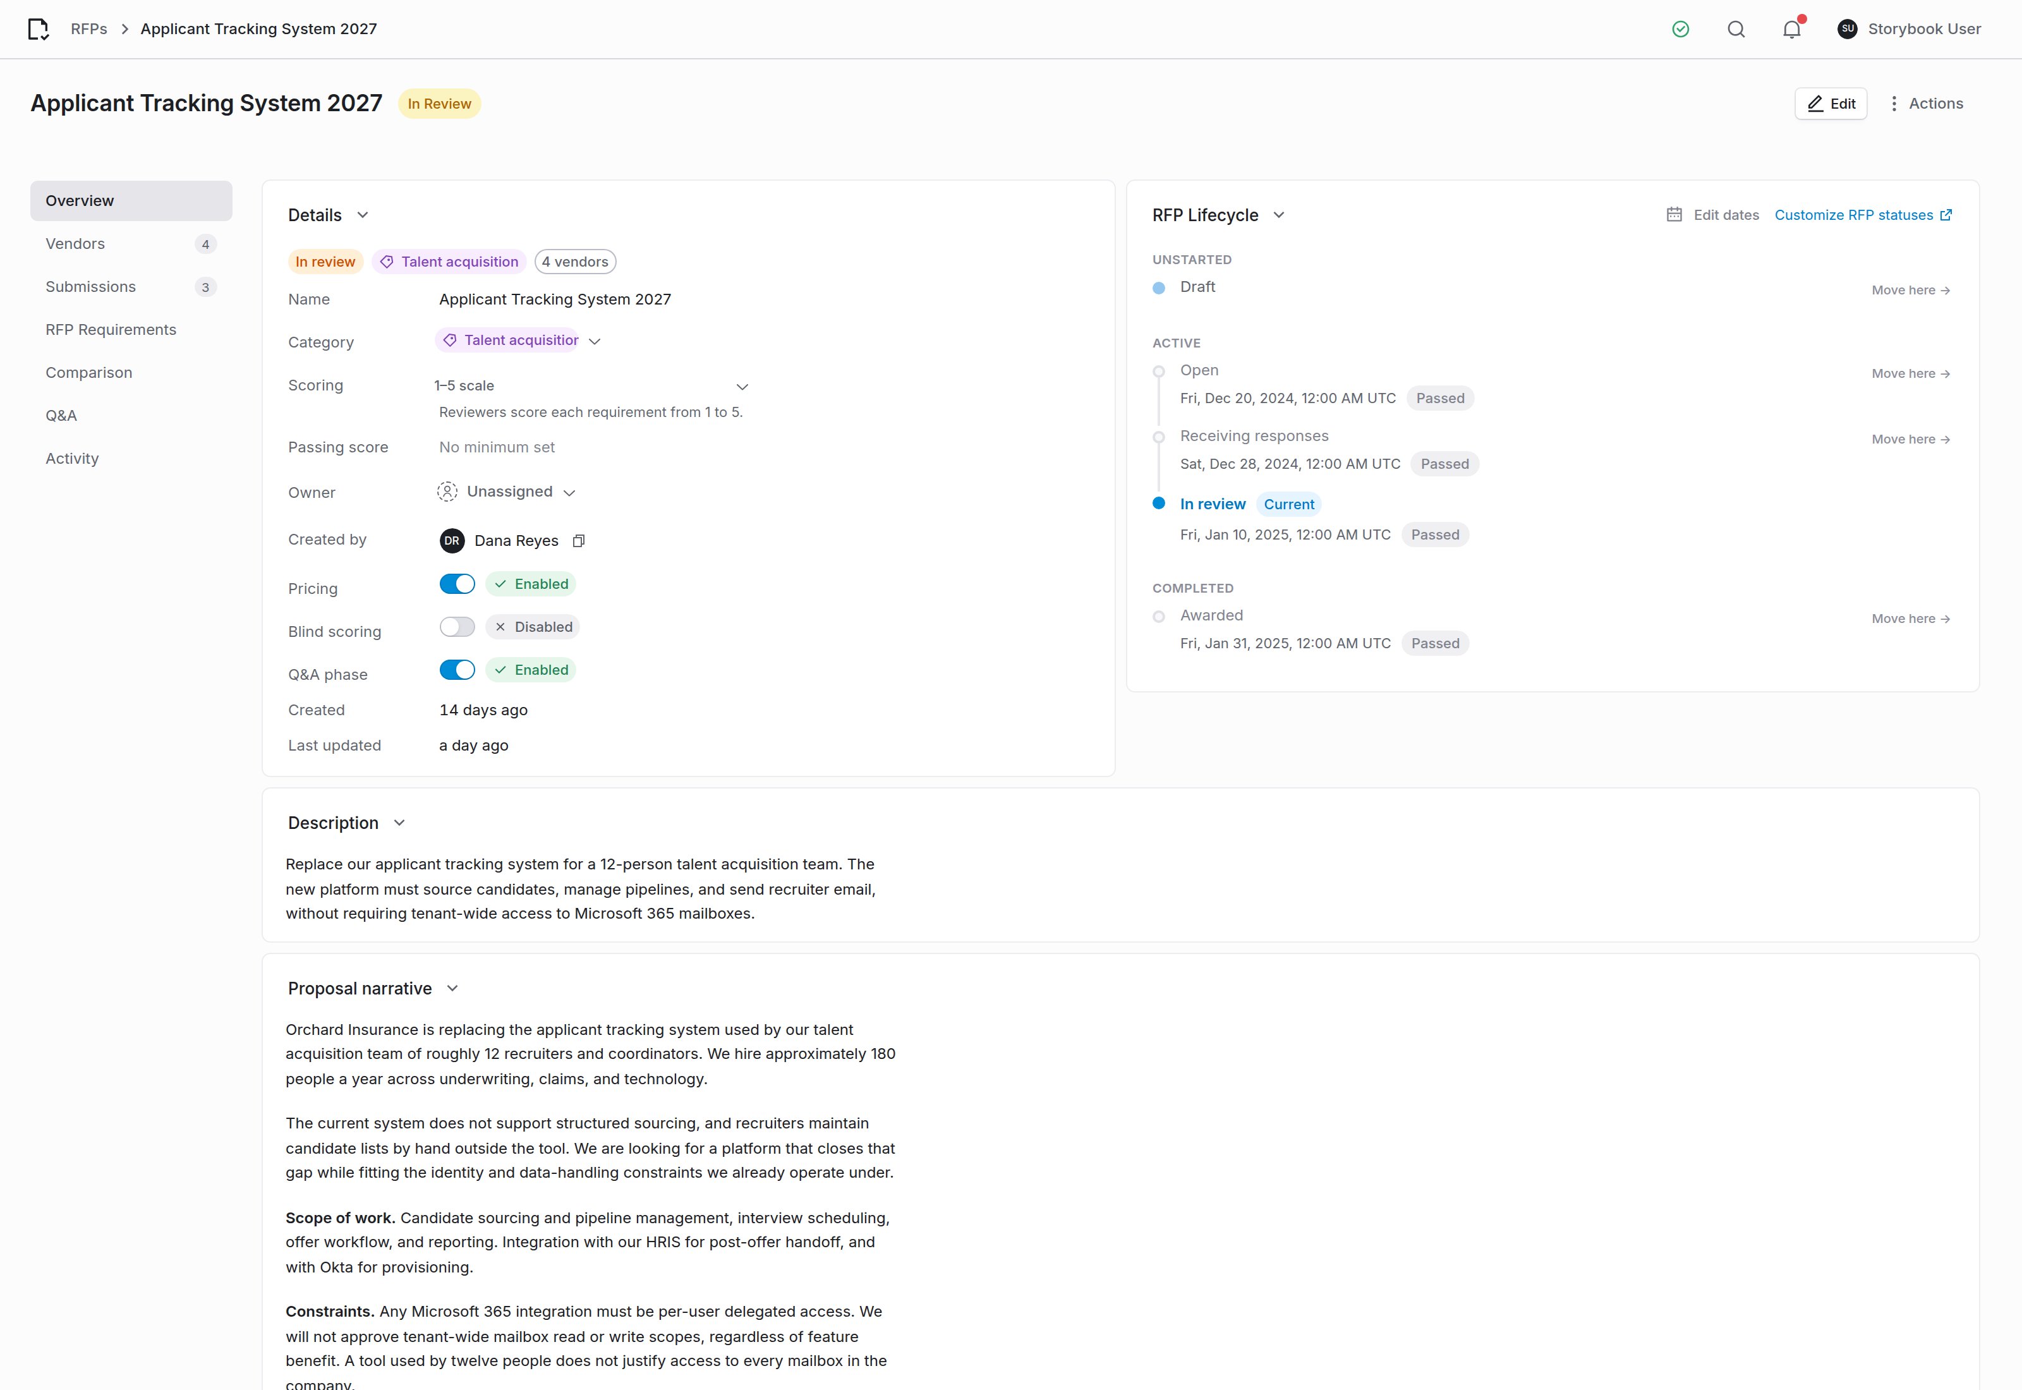Click the Submissions count badge 3
This screenshot has height=1390, width=2022.
[205, 287]
